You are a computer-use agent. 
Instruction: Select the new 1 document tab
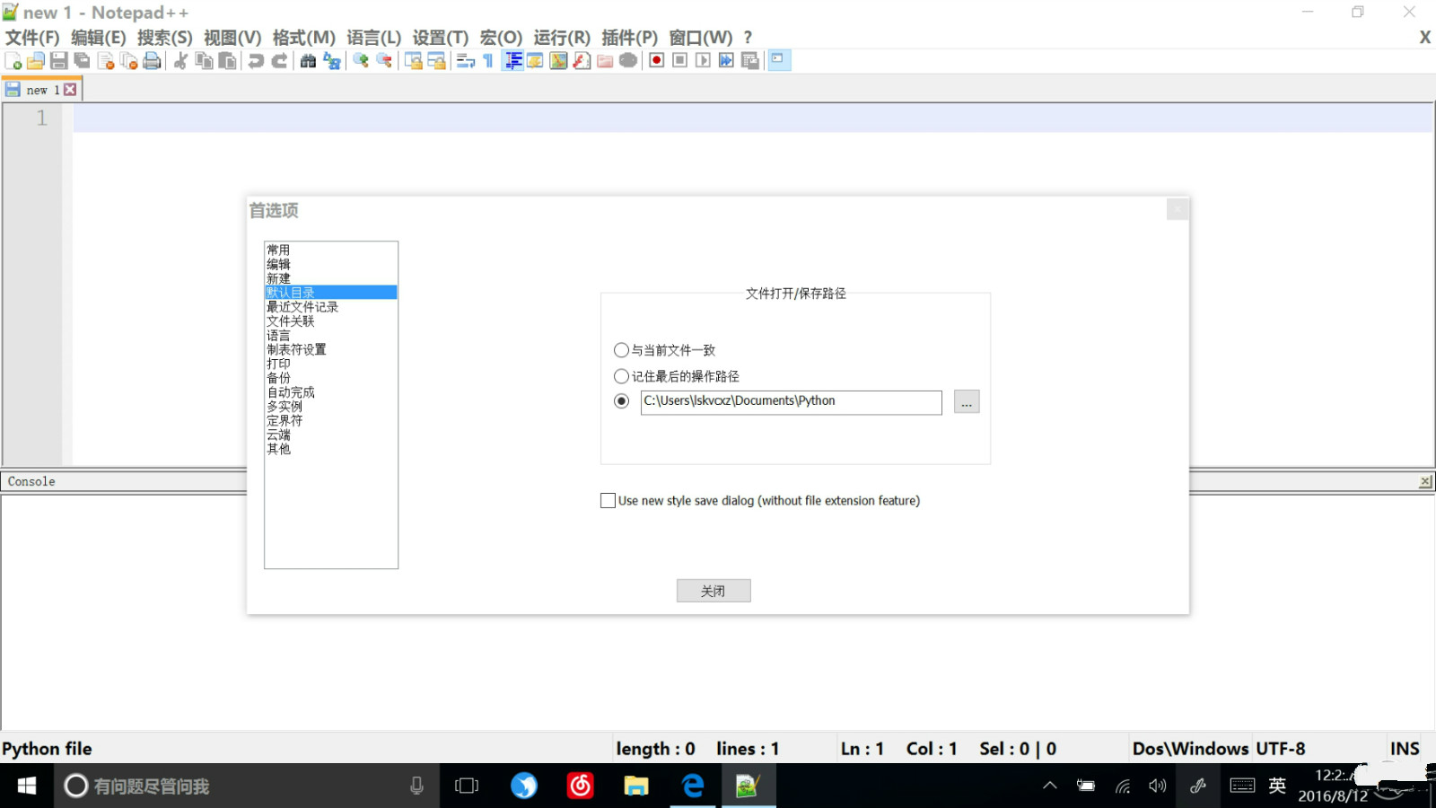coord(41,90)
